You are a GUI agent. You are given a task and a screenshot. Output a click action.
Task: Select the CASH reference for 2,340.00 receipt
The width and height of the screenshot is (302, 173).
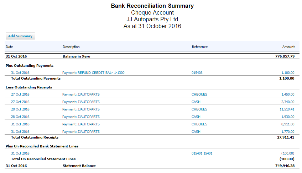click(x=196, y=102)
